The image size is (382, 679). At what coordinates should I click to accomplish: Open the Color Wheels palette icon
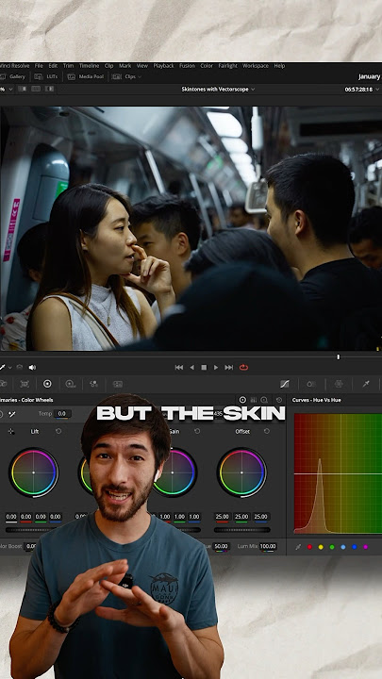(47, 384)
